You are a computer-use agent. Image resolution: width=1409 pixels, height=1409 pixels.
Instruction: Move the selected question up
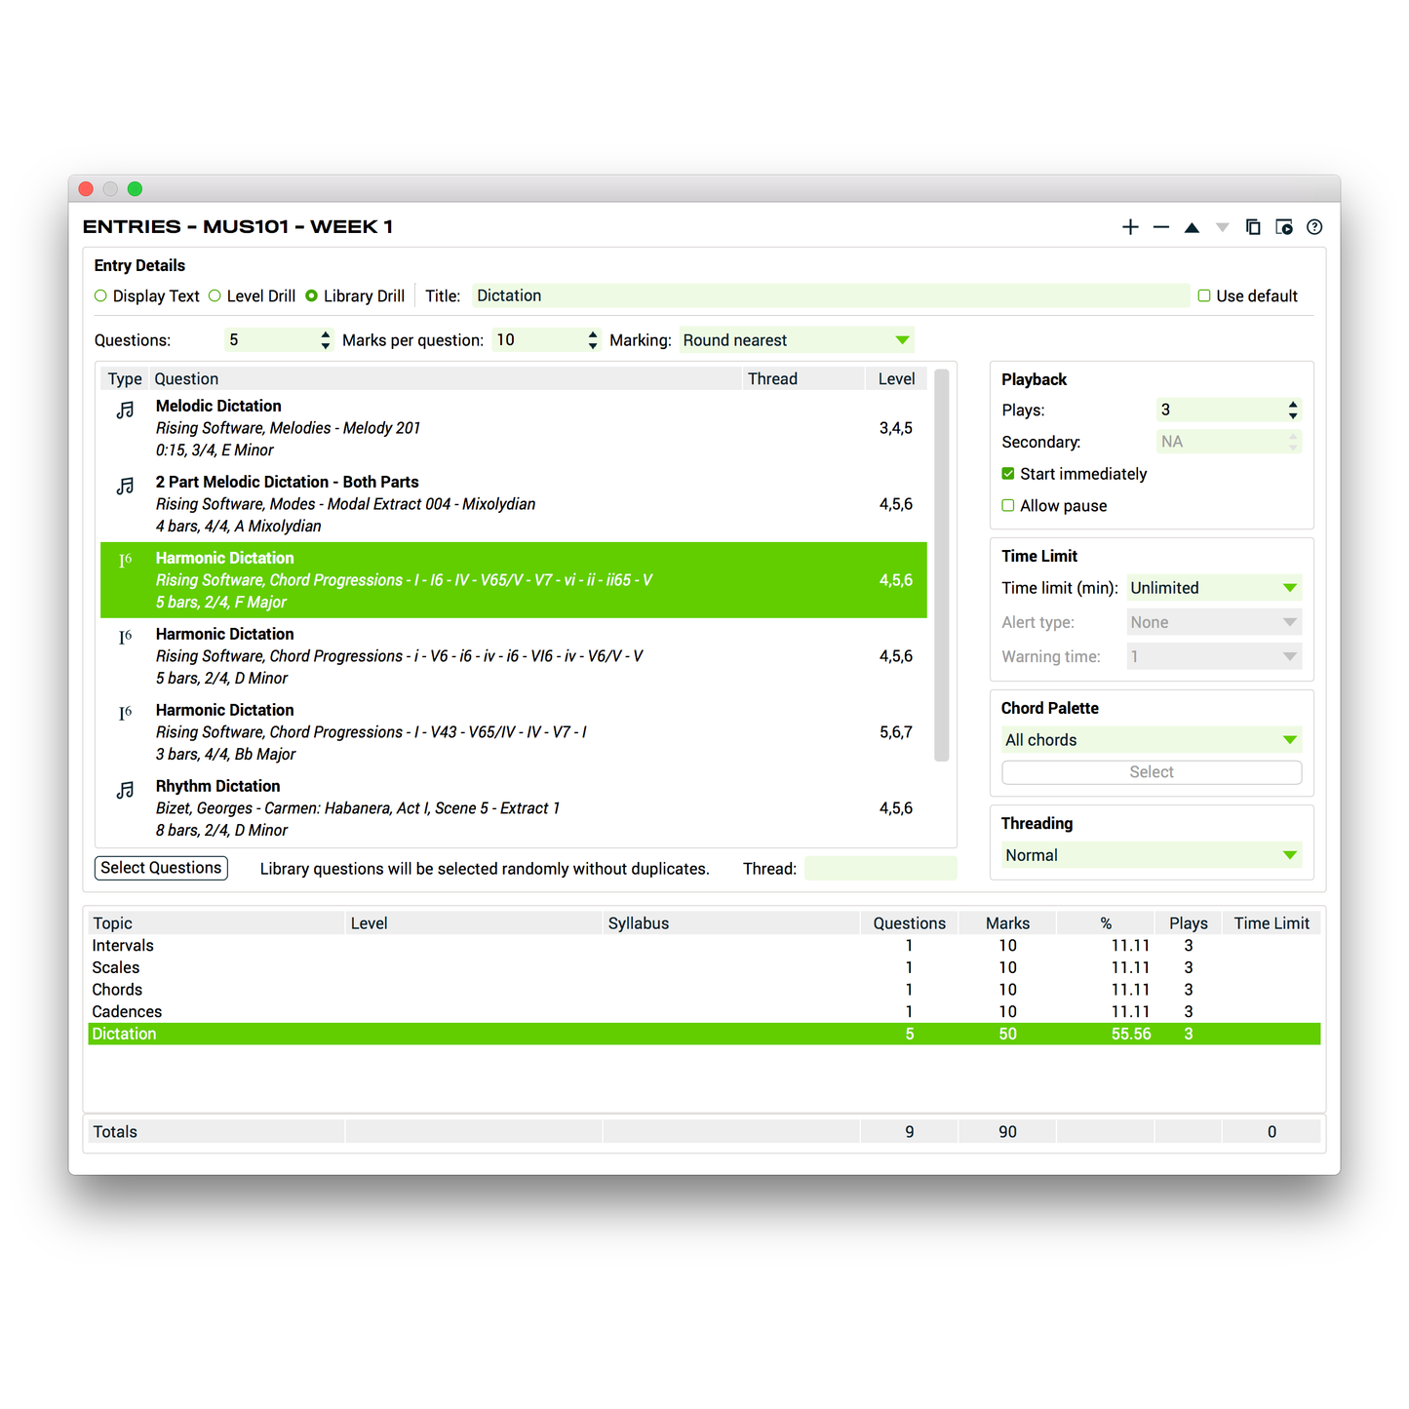tap(1192, 226)
